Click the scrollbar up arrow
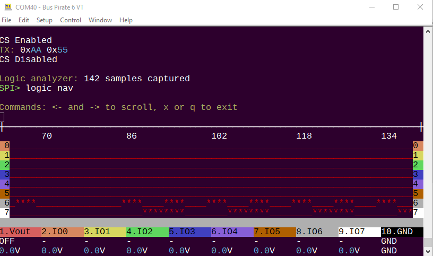Image resolution: width=433 pixels, height=256 pixels. [x=428, y=31]
